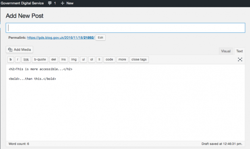Switch to the Visual editor tab
Screen dimensions: 250x149
pos(226,51)
